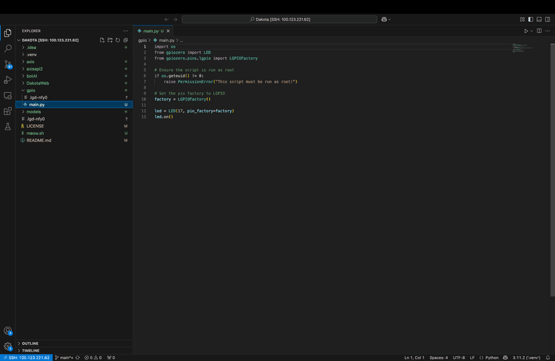Open the run button dropdown arrow
The width and height of the screenshot is (555, 361).
tap(532, 31)
